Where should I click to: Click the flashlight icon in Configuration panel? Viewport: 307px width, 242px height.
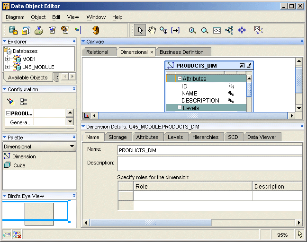pyautogui.click(x=10, y=101)
